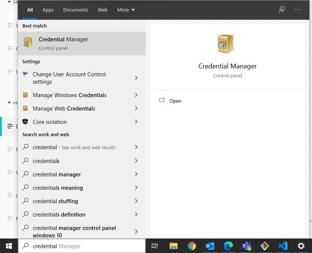Open the three-dots options menu

[x=297, y=10]
